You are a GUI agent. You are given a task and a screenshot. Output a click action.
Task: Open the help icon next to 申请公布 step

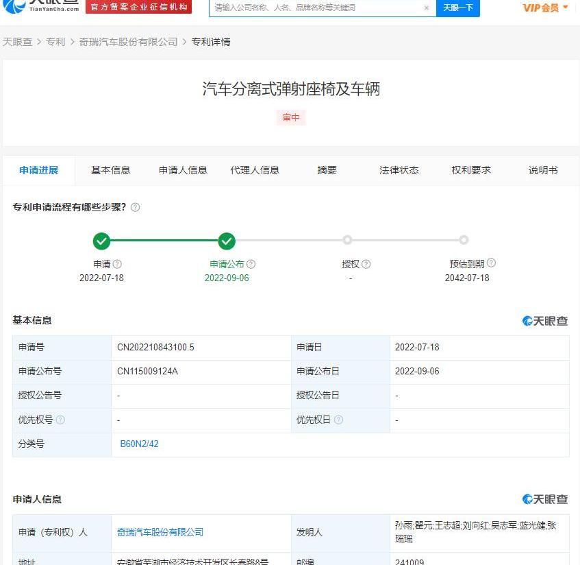pos(251,264)
